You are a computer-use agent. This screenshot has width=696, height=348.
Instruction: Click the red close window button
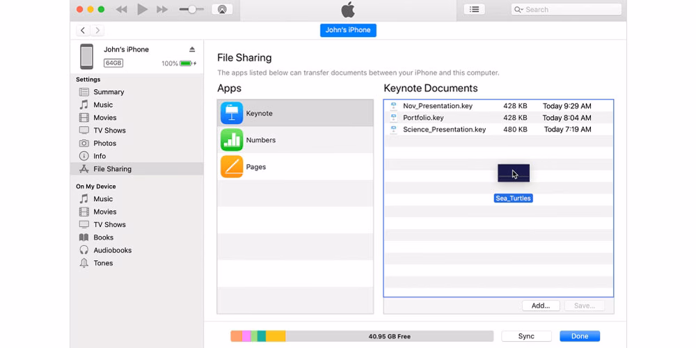coord(80,9)
